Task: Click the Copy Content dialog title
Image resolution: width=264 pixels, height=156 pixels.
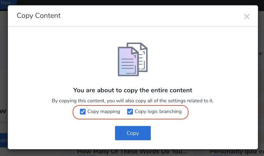Action: coord(39,16)
